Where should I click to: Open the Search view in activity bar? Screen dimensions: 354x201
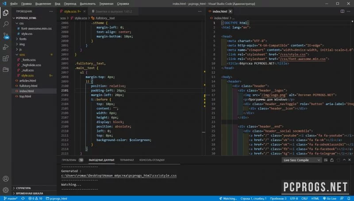pos(6,24)
